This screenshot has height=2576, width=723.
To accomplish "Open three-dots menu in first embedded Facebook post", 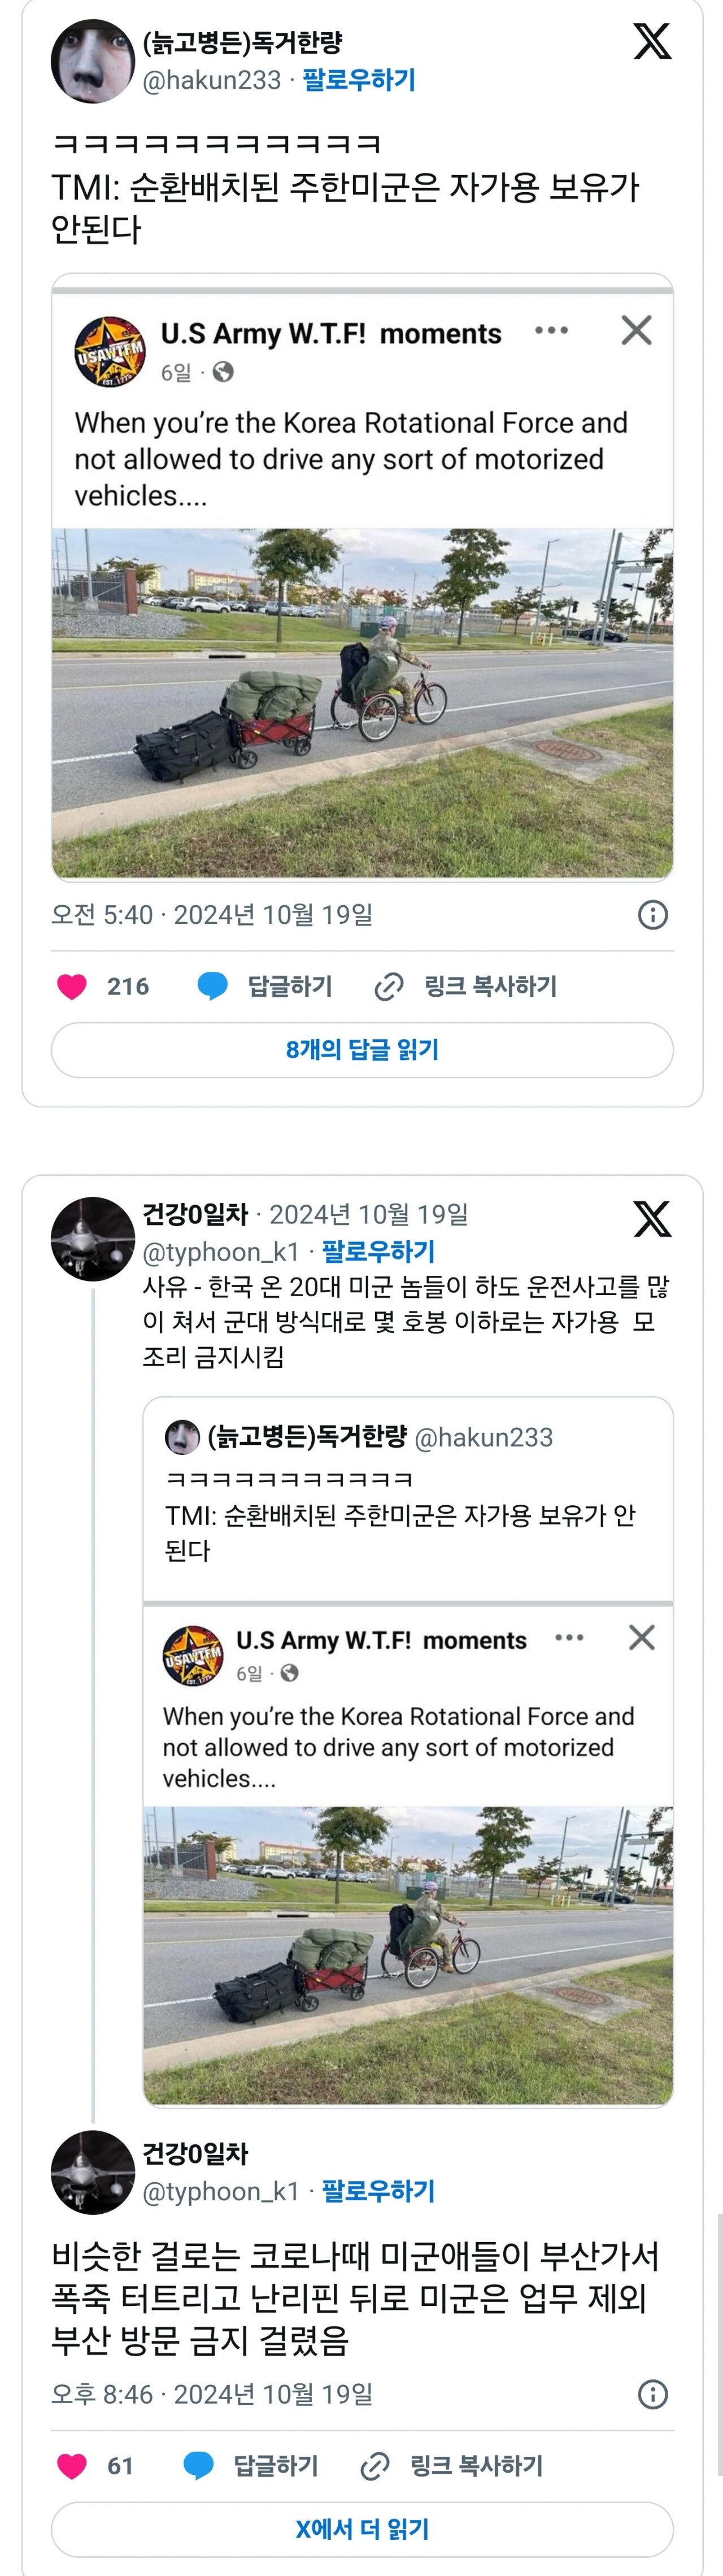I will (x=551, y=330).
